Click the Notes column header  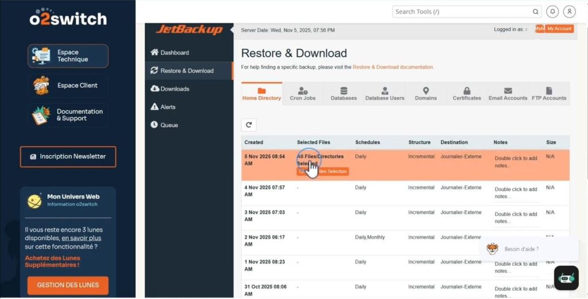click(x=500, y=143)
